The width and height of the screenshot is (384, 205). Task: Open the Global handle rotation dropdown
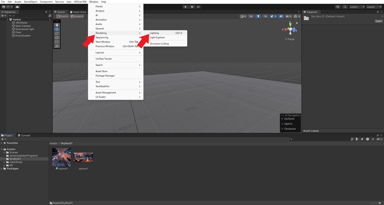pos(77,16)
